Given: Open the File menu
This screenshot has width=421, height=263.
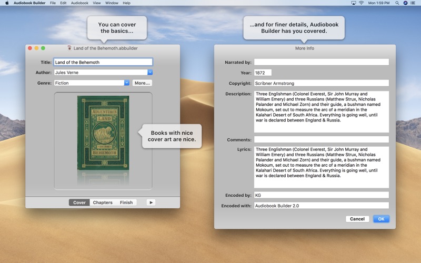Looking at the screenshot, I should click(53, 3).
